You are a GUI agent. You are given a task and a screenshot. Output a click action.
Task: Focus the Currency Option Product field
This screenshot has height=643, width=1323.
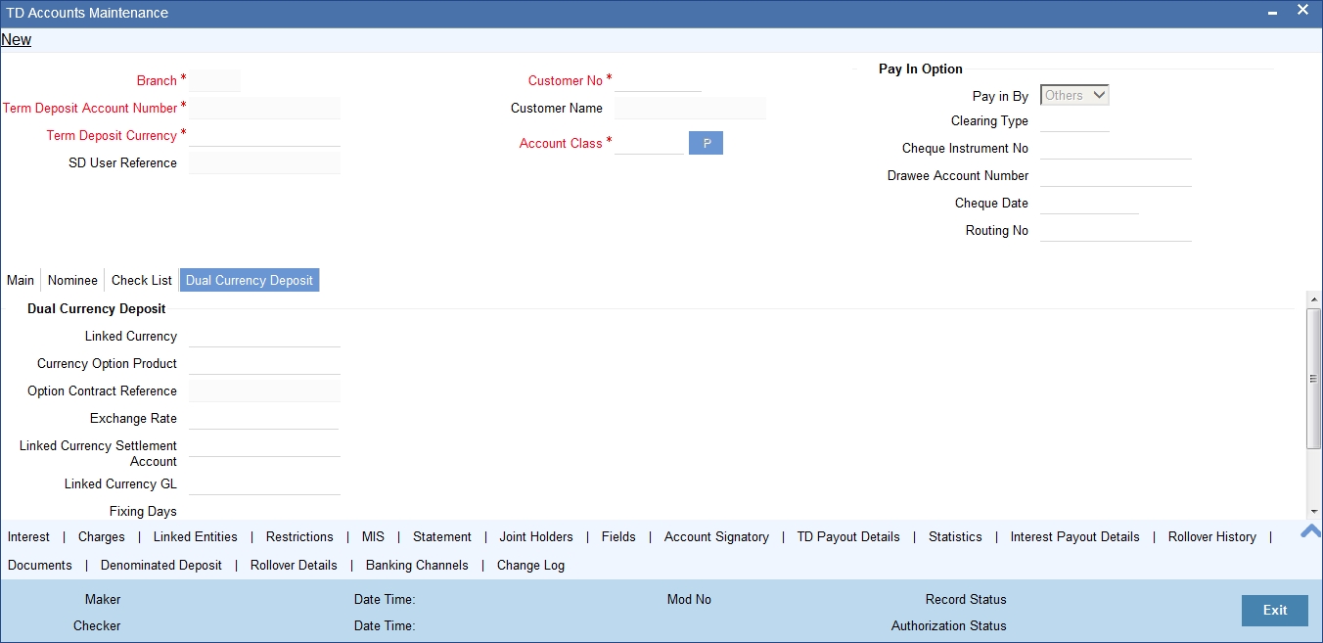coord(264,363)
